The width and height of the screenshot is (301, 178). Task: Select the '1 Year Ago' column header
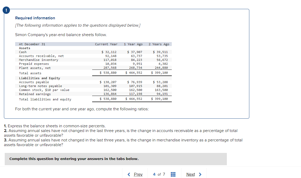pos(133,44)
